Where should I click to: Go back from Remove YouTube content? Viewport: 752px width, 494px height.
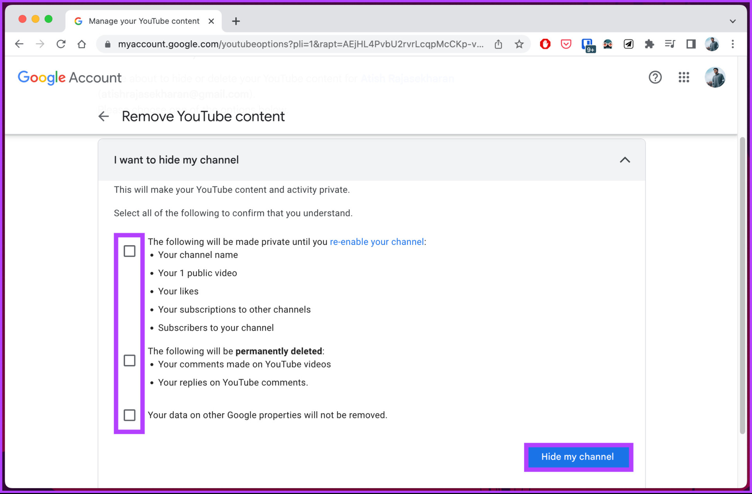click(x=103, y=116)
